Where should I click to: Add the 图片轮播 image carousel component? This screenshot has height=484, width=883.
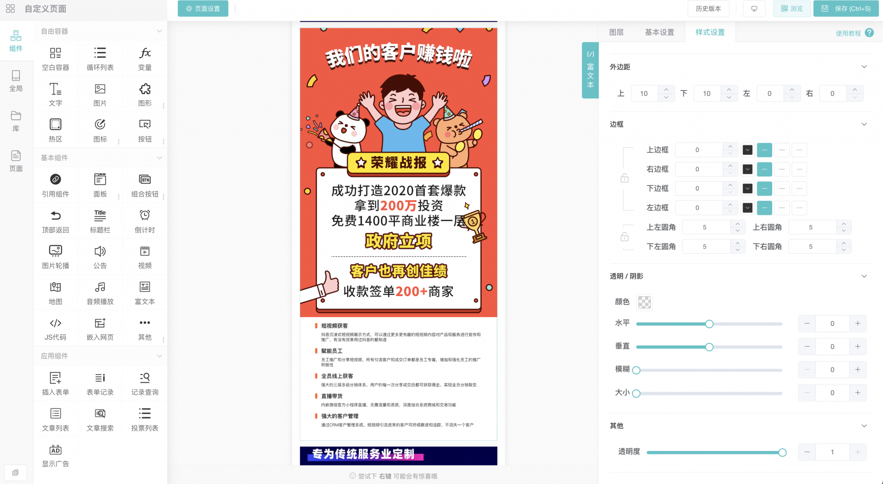(56, 256)
